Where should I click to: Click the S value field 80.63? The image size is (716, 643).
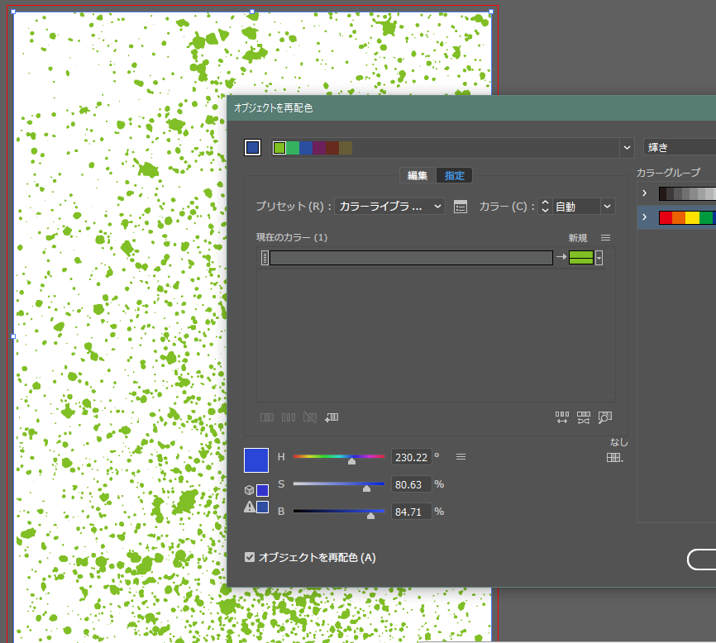tap(412, 484)
